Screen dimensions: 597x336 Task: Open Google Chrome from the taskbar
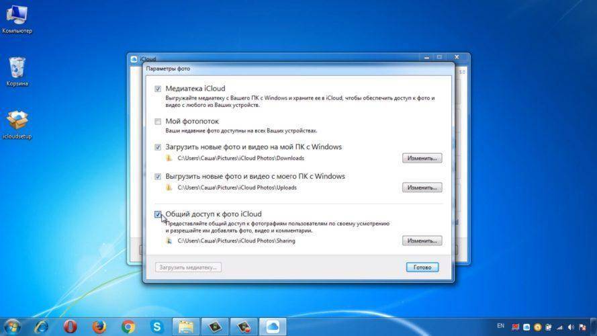[128, 327]
